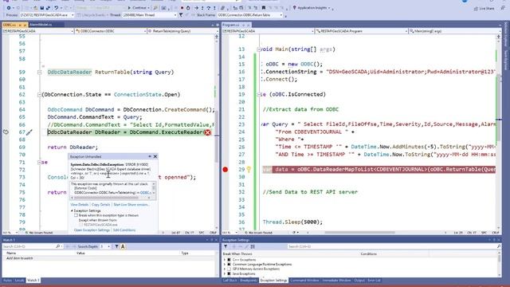The height and width of the screenshot is (287, 510).
Task: Open the Immediate Window tab
Action: 336,280
